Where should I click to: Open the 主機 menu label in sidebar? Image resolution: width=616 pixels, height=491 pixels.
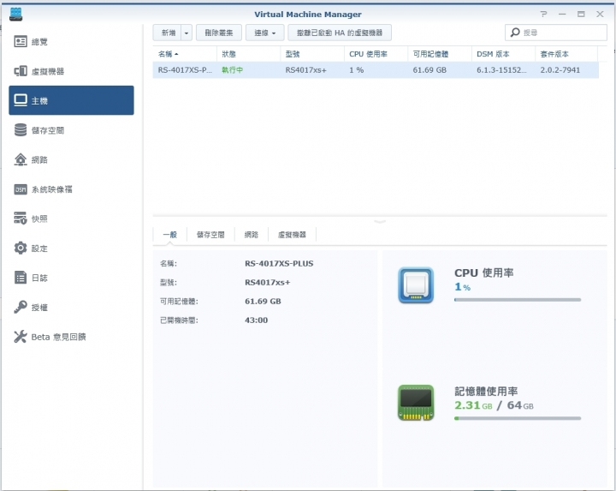[x=39, y=101]
